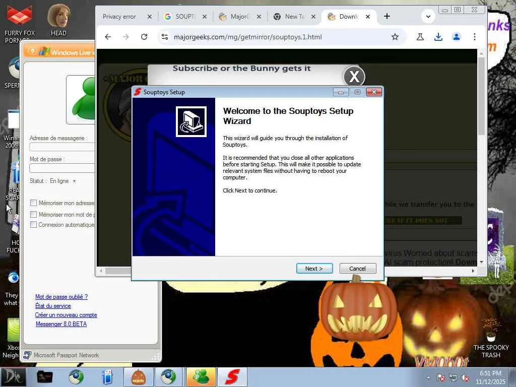Screen dimensions: 516x387
Task: Enable Connexion automatique checkbox
Action: 33,225
